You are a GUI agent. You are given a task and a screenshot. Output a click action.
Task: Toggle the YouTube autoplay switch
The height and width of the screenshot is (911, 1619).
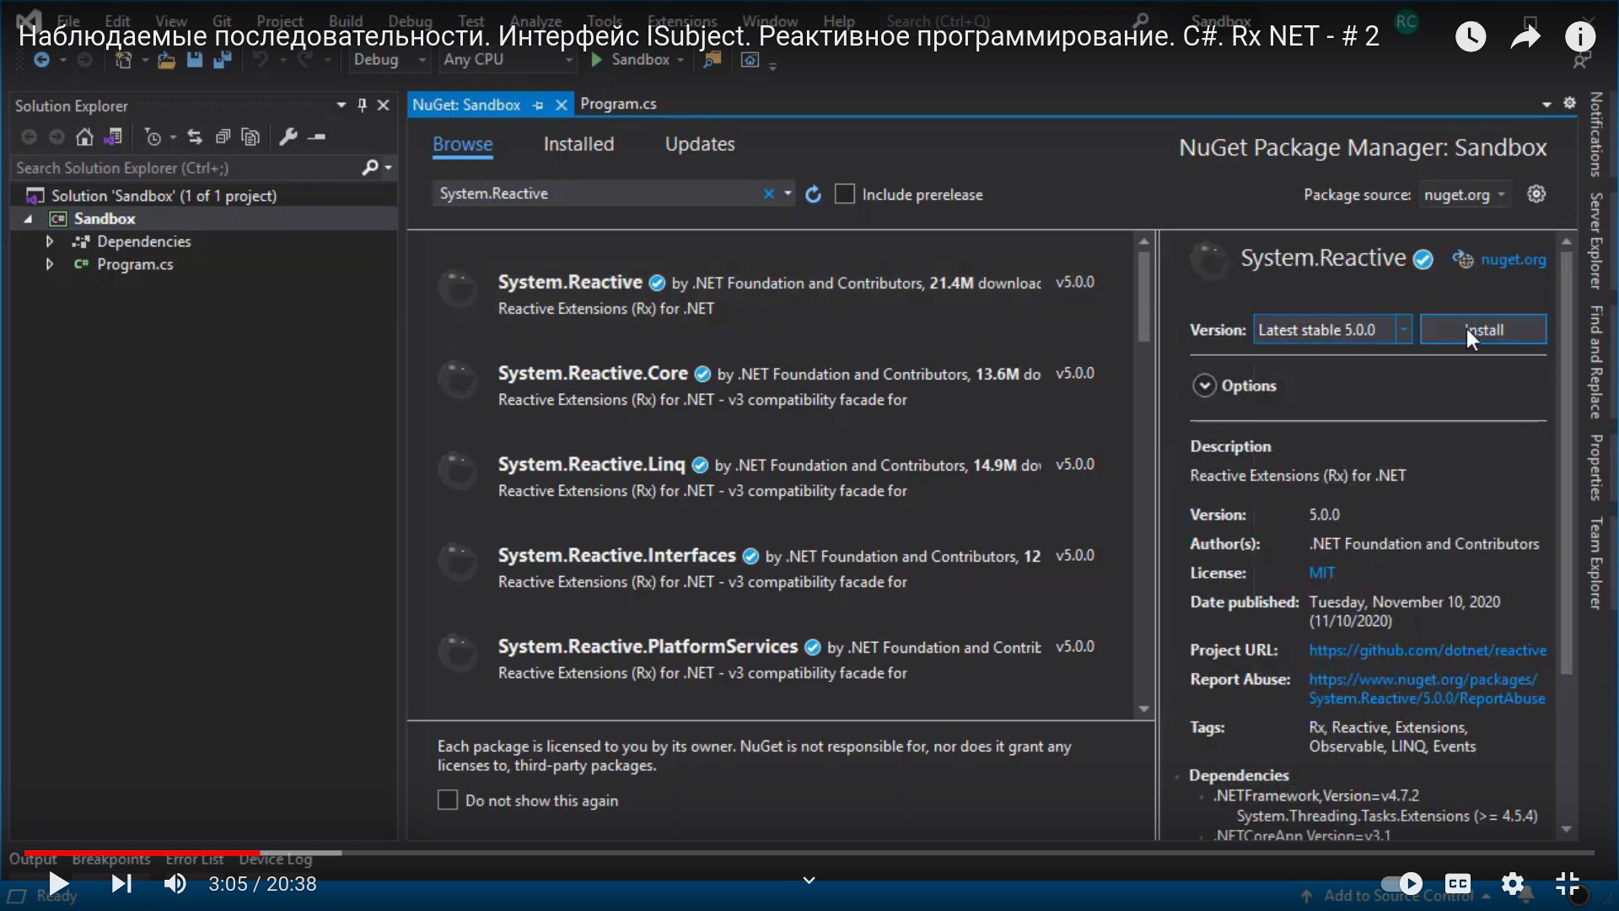1402,883
